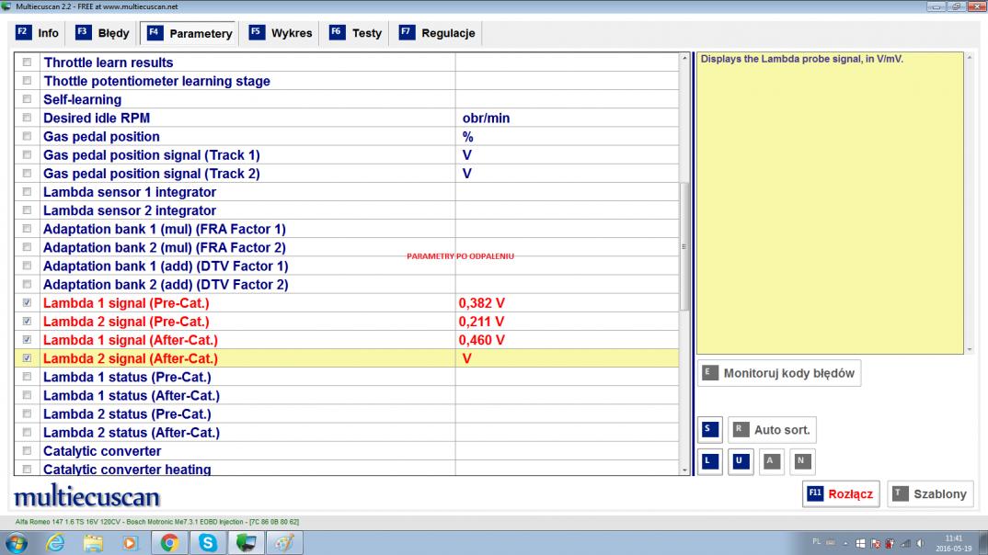
Task: Uncheck Lambda 2 signal (After-Cat.) checkbox
Action: pos(27,358)
